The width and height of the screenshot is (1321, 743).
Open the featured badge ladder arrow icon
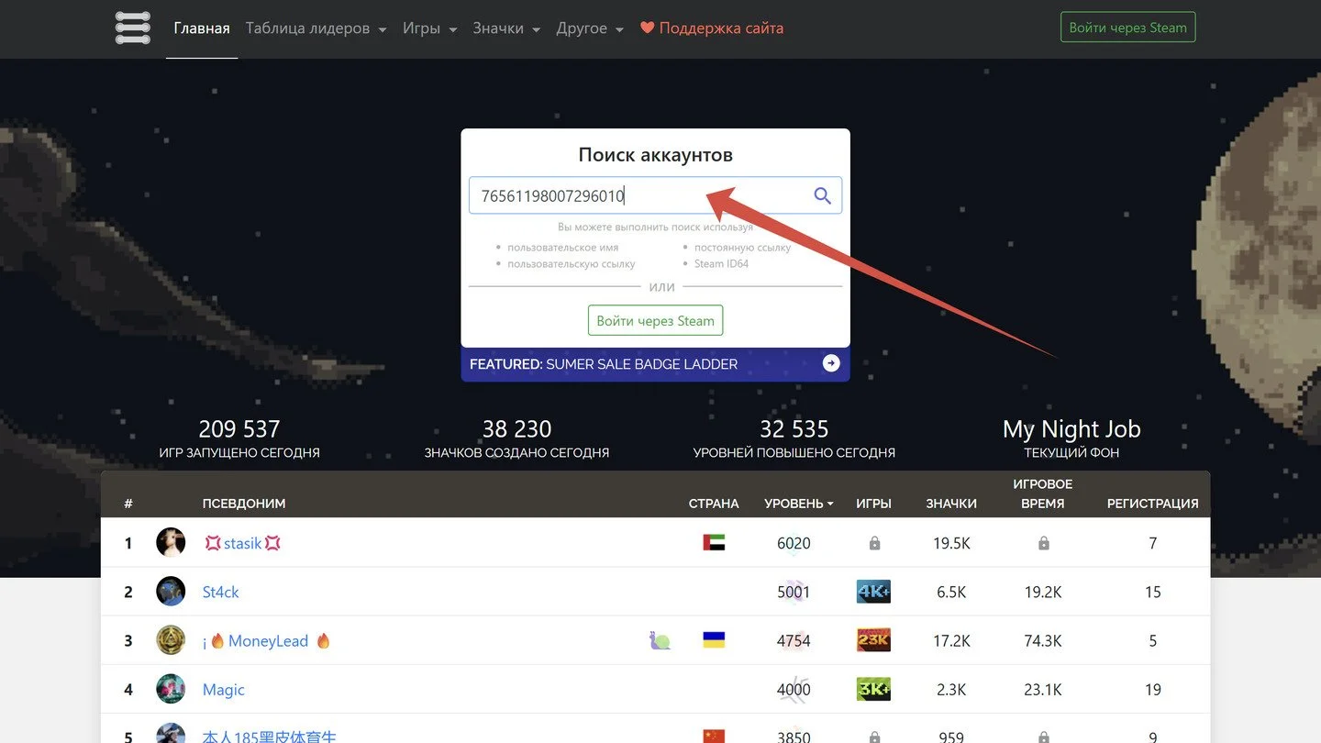click(x=831, y=363)
